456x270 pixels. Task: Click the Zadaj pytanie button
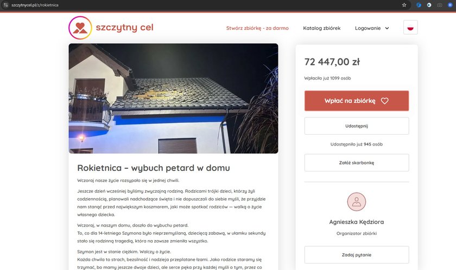(x=357, y=255)
